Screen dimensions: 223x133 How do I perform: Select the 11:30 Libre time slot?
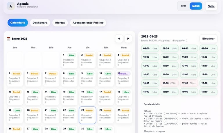(208, 57)
